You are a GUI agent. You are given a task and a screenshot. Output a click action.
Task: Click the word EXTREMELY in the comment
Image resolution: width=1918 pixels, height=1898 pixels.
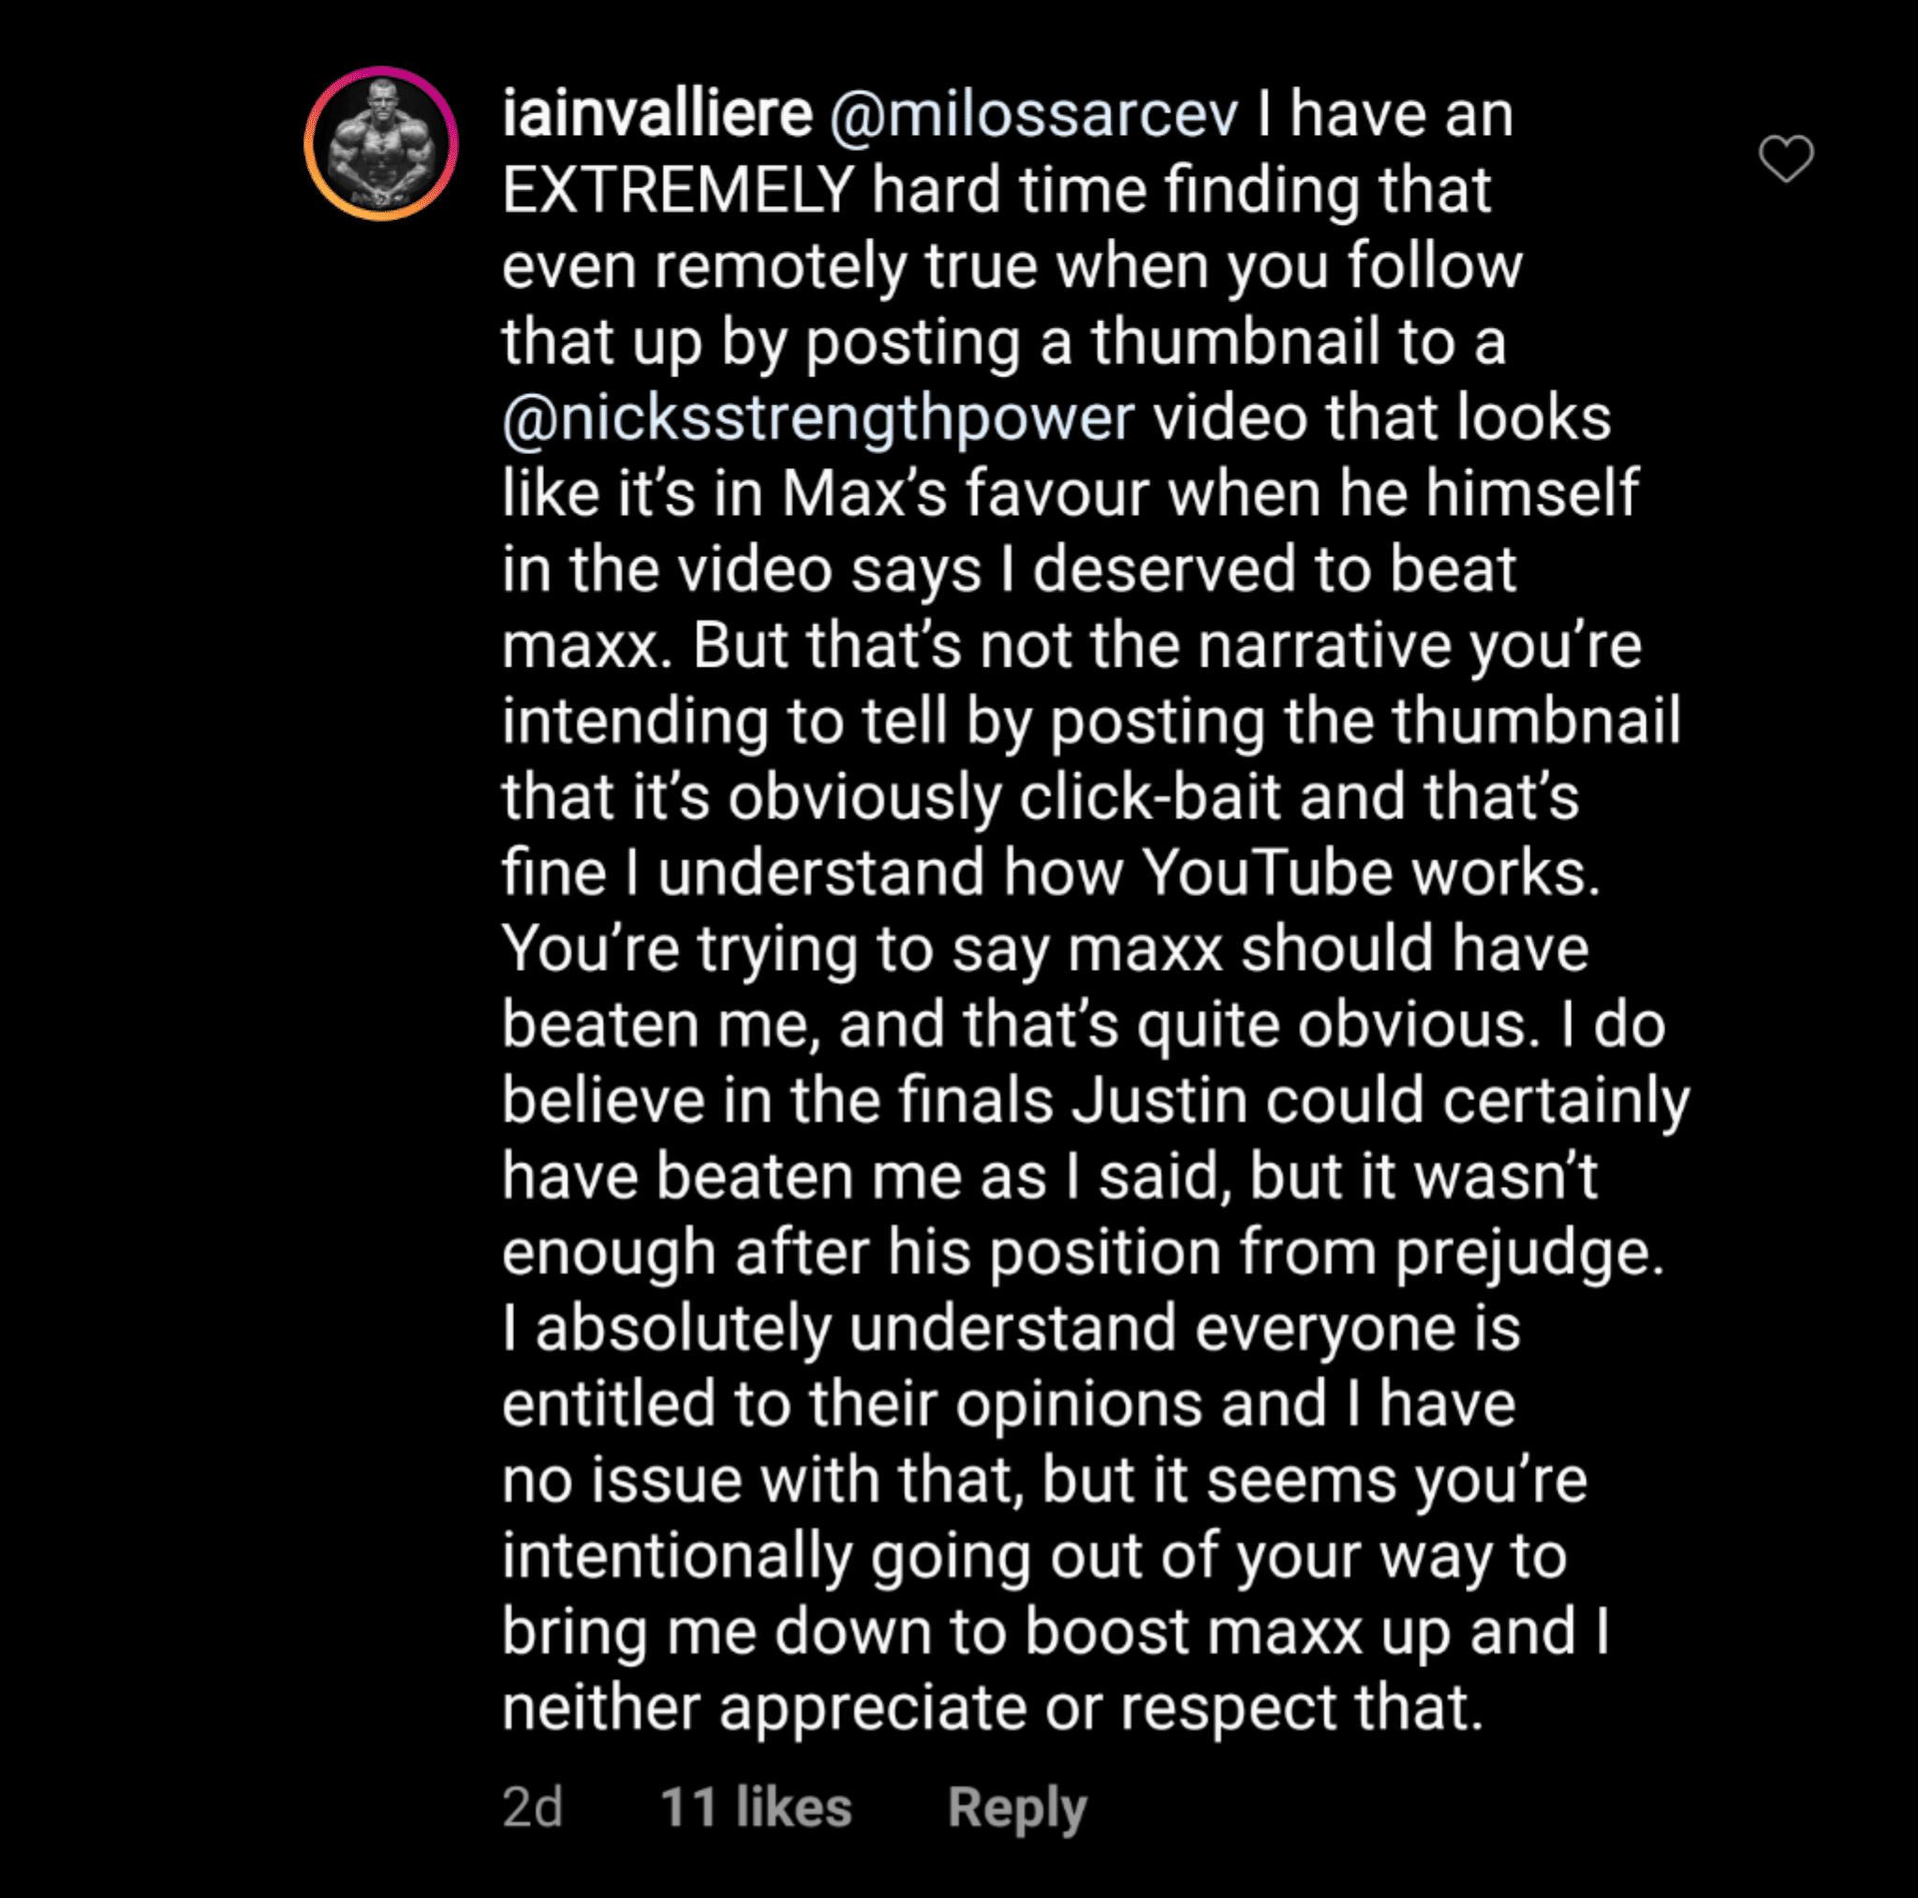tap(678, 189)
